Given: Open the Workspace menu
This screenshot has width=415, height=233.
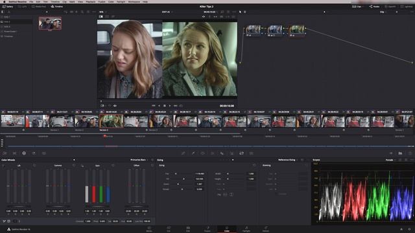Looking at the screenshot, I should [134, 1].
